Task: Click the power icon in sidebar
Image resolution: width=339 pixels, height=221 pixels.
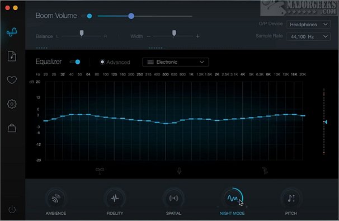Action: [12, 209]
